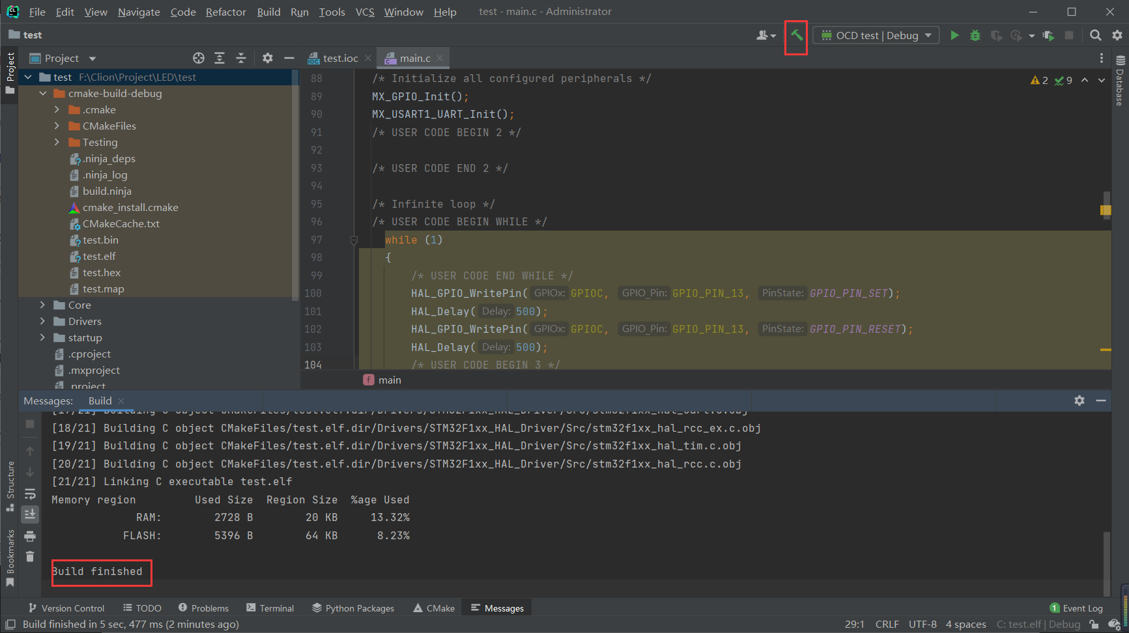
Task: Open the Build menu
Action: (268, 12)
